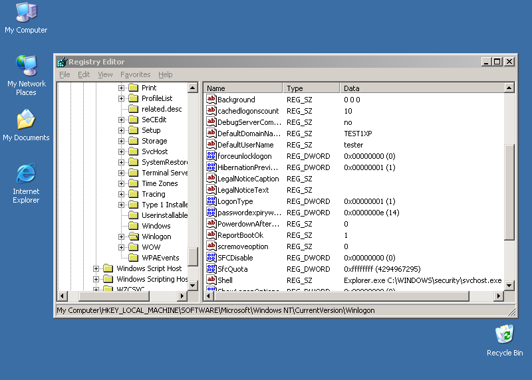
Task: Expand the Storage key
Action: pyautogui.click(x=121, y=141)
